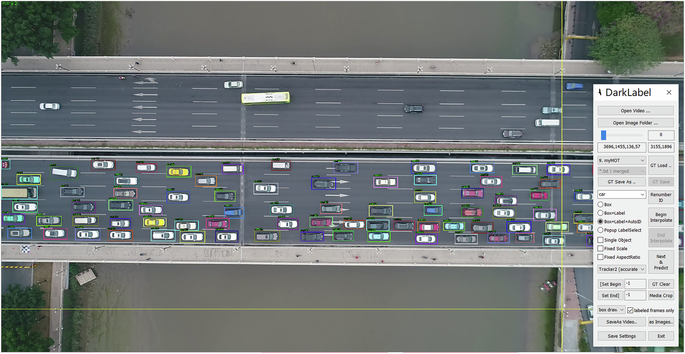
Task: Click the Set Begin button
Action: (610, 284)
